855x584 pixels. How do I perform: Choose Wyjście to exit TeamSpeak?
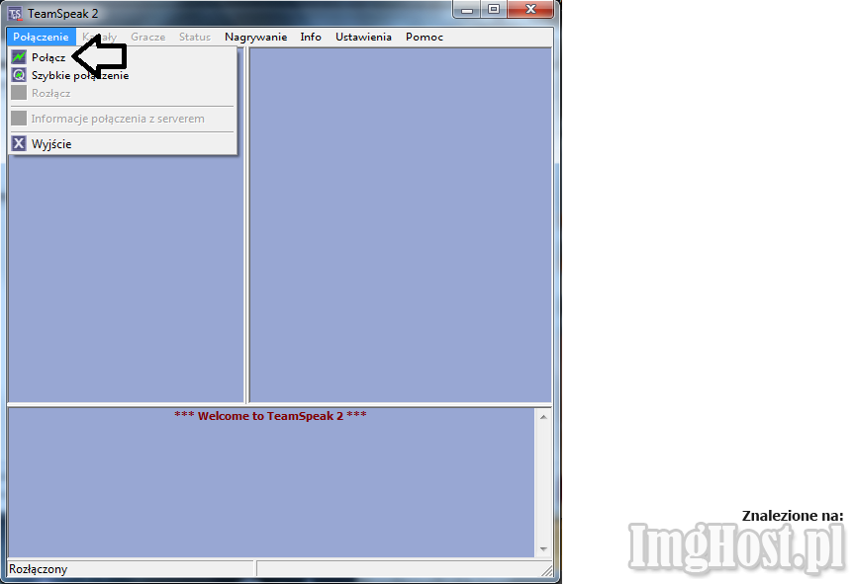click(124, 143)
